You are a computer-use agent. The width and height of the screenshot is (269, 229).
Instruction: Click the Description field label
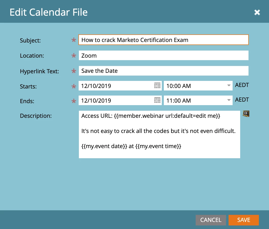(36, 116)
